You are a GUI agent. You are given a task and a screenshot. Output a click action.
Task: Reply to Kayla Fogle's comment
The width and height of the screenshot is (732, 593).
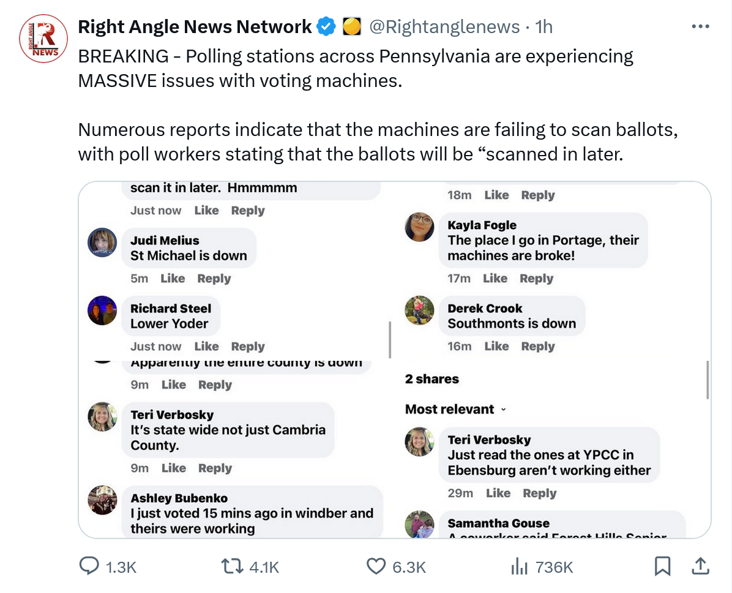click(536, 278)
